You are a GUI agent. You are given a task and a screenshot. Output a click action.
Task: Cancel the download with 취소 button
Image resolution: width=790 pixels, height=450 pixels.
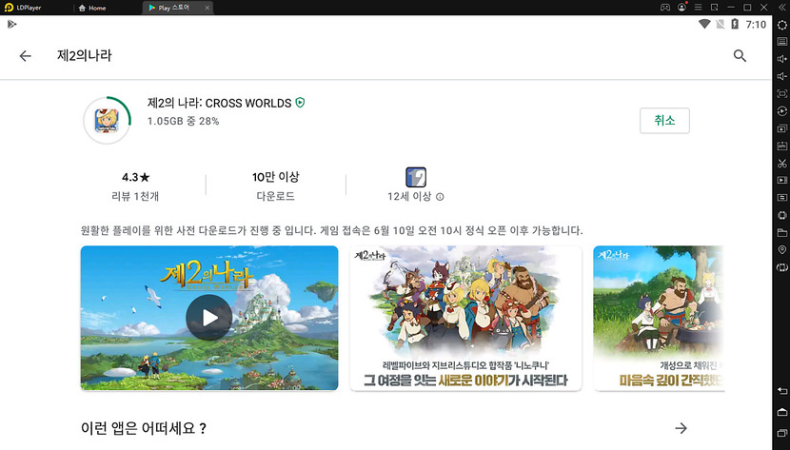click(664, 120)
